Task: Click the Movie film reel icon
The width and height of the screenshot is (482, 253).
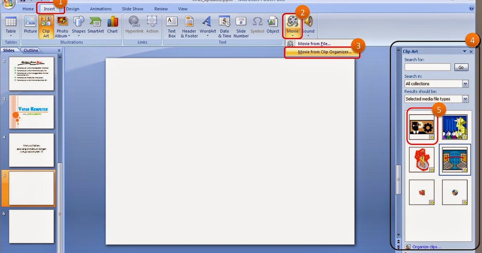Action: (292, 22)
